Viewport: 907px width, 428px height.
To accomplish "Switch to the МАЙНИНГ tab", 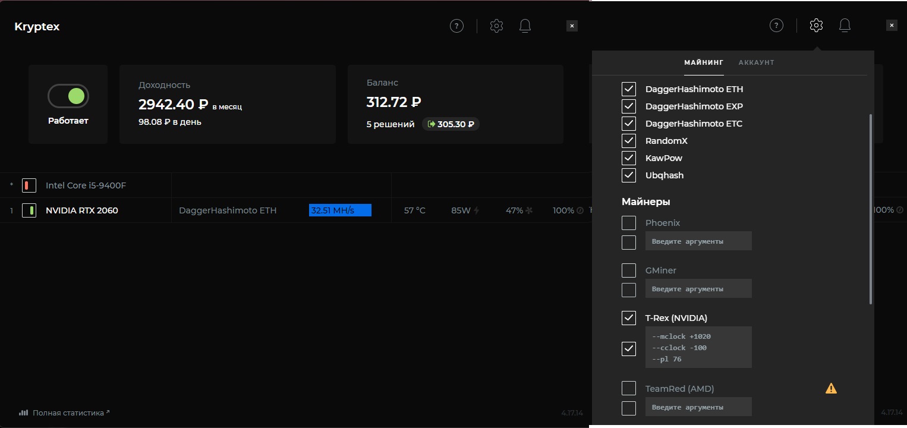I will click(x=704, y=62).
